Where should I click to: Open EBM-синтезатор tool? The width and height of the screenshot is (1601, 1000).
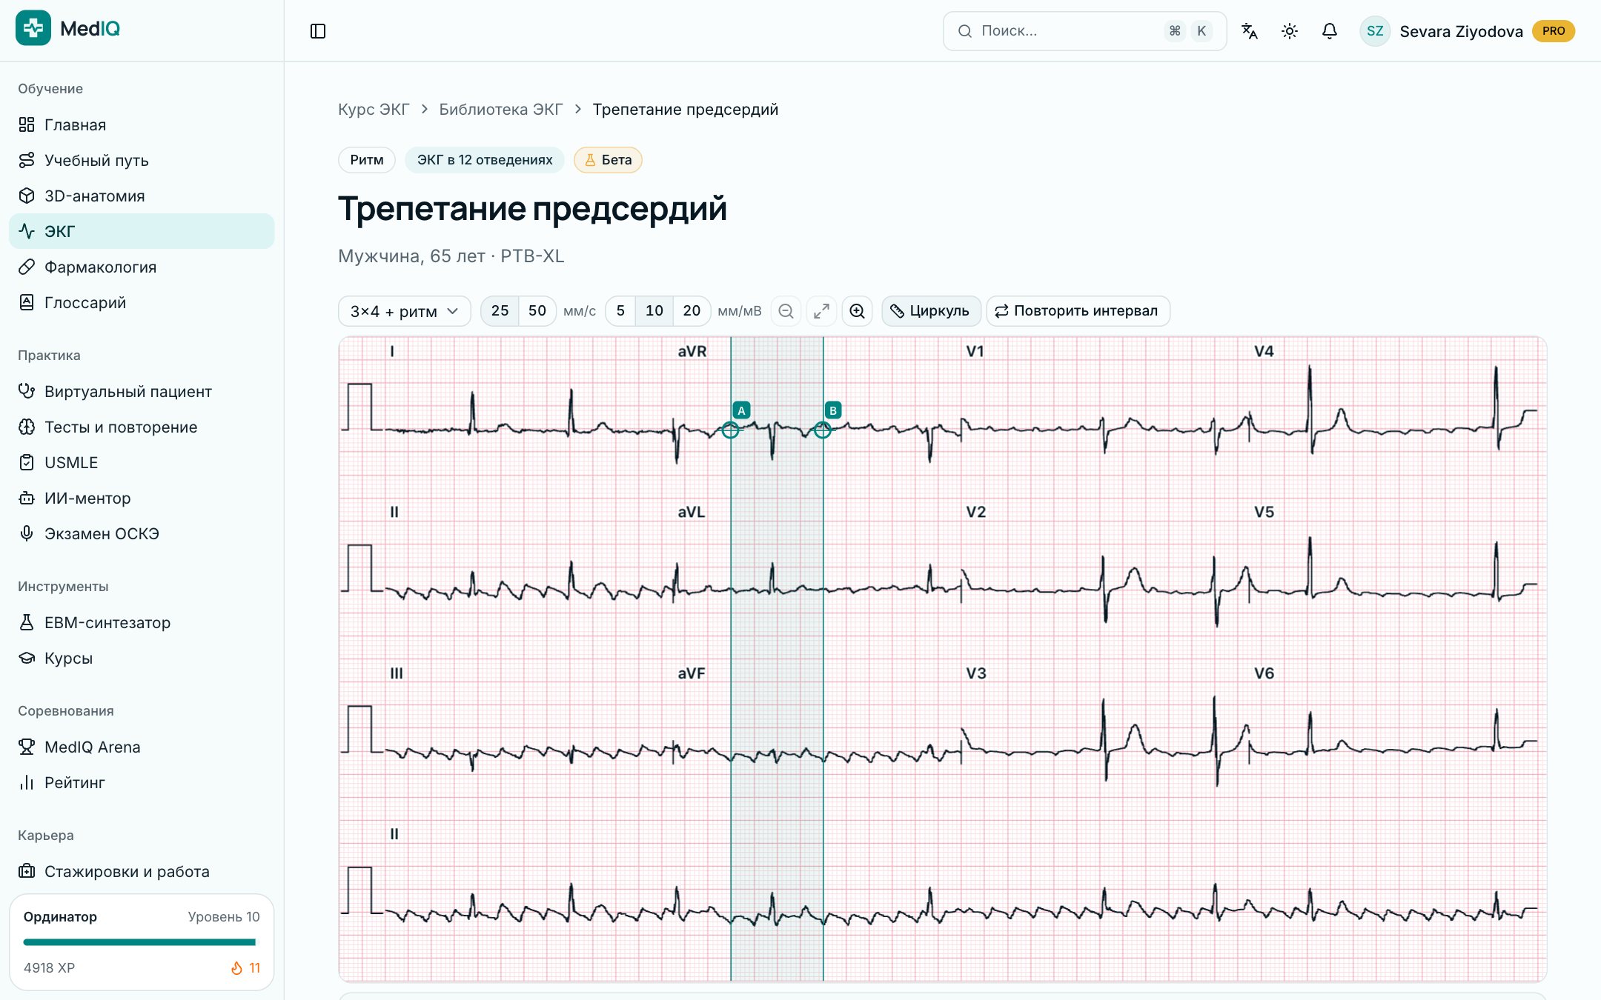click(142, 622)
